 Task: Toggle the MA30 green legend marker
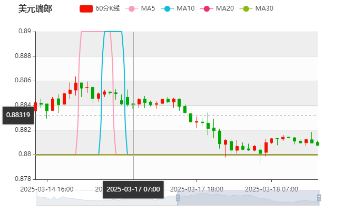pyautogui.click(x=246, y=8)
